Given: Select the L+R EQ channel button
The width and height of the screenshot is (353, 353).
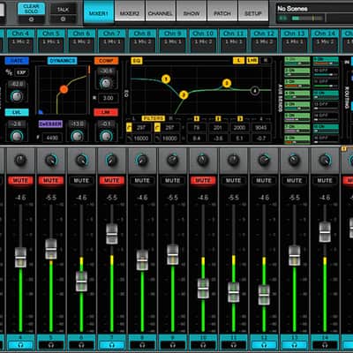Looking at the screenshot, I should [x=252, y=61].
